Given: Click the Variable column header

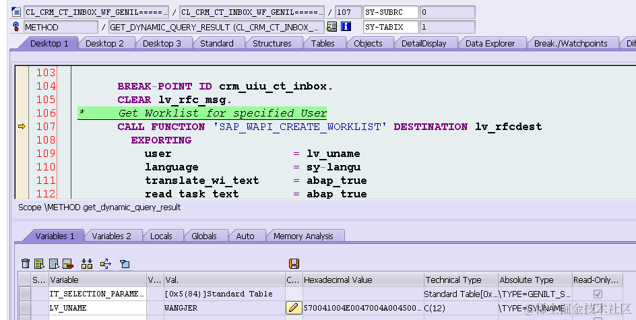Looking at the screenshot, I should point(97,280).
